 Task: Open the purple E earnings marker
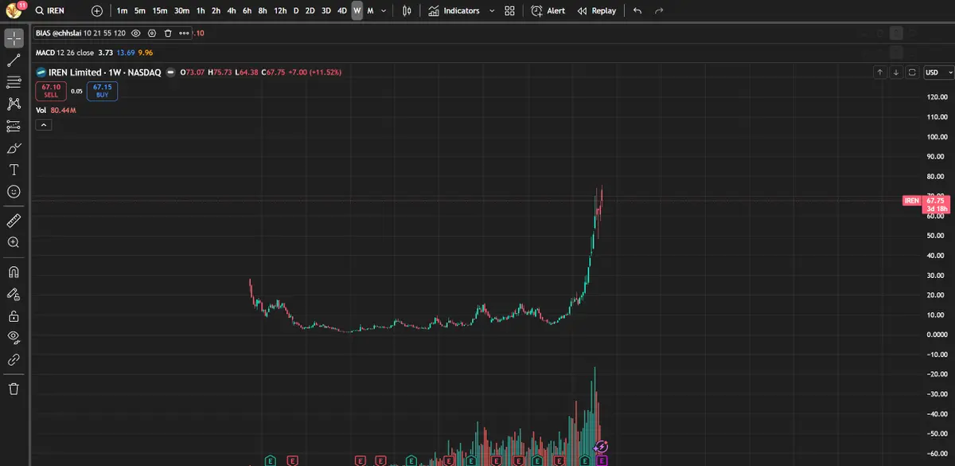coord(602,460)
